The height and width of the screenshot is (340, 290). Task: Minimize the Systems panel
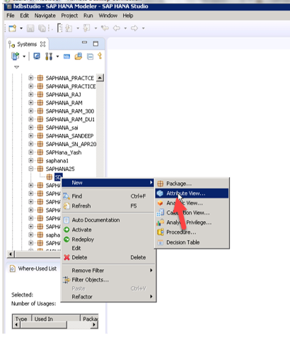(x=84, y=42)
